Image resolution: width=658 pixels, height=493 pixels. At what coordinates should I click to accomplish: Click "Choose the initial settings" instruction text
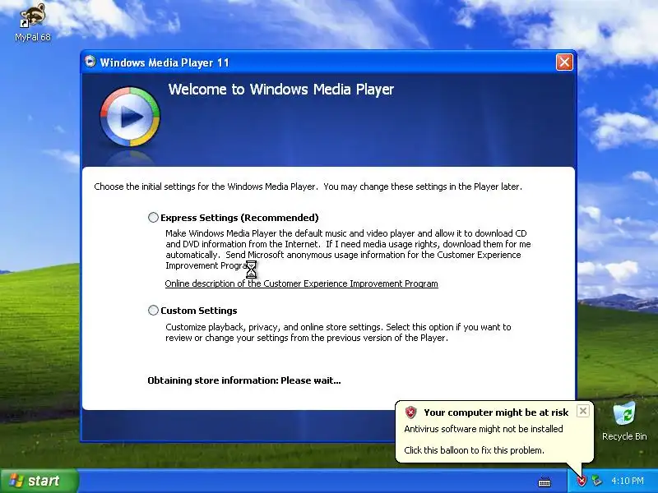[308, 187]
